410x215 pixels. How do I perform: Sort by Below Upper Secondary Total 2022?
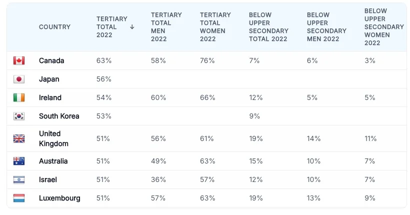pyautogui.click(x=268, y=27)
